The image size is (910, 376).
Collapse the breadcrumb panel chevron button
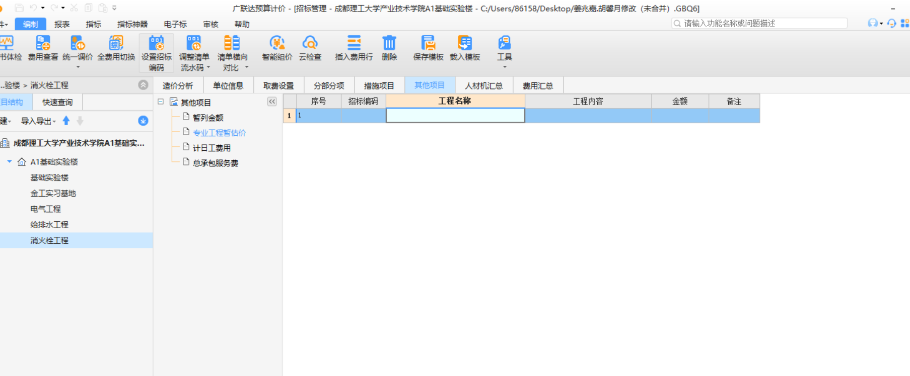[143, 85]
